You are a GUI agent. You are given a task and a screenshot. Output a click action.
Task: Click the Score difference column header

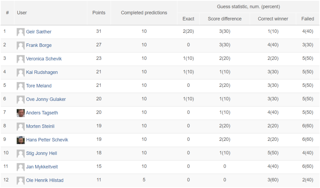point(224,19)
